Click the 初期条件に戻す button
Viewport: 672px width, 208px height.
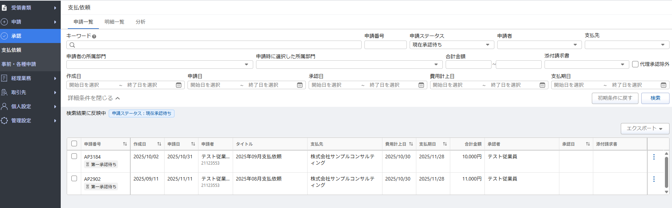[615, 98]
